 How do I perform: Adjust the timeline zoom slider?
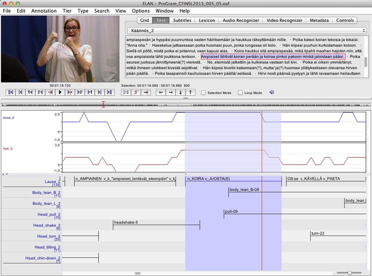point(349,273)
